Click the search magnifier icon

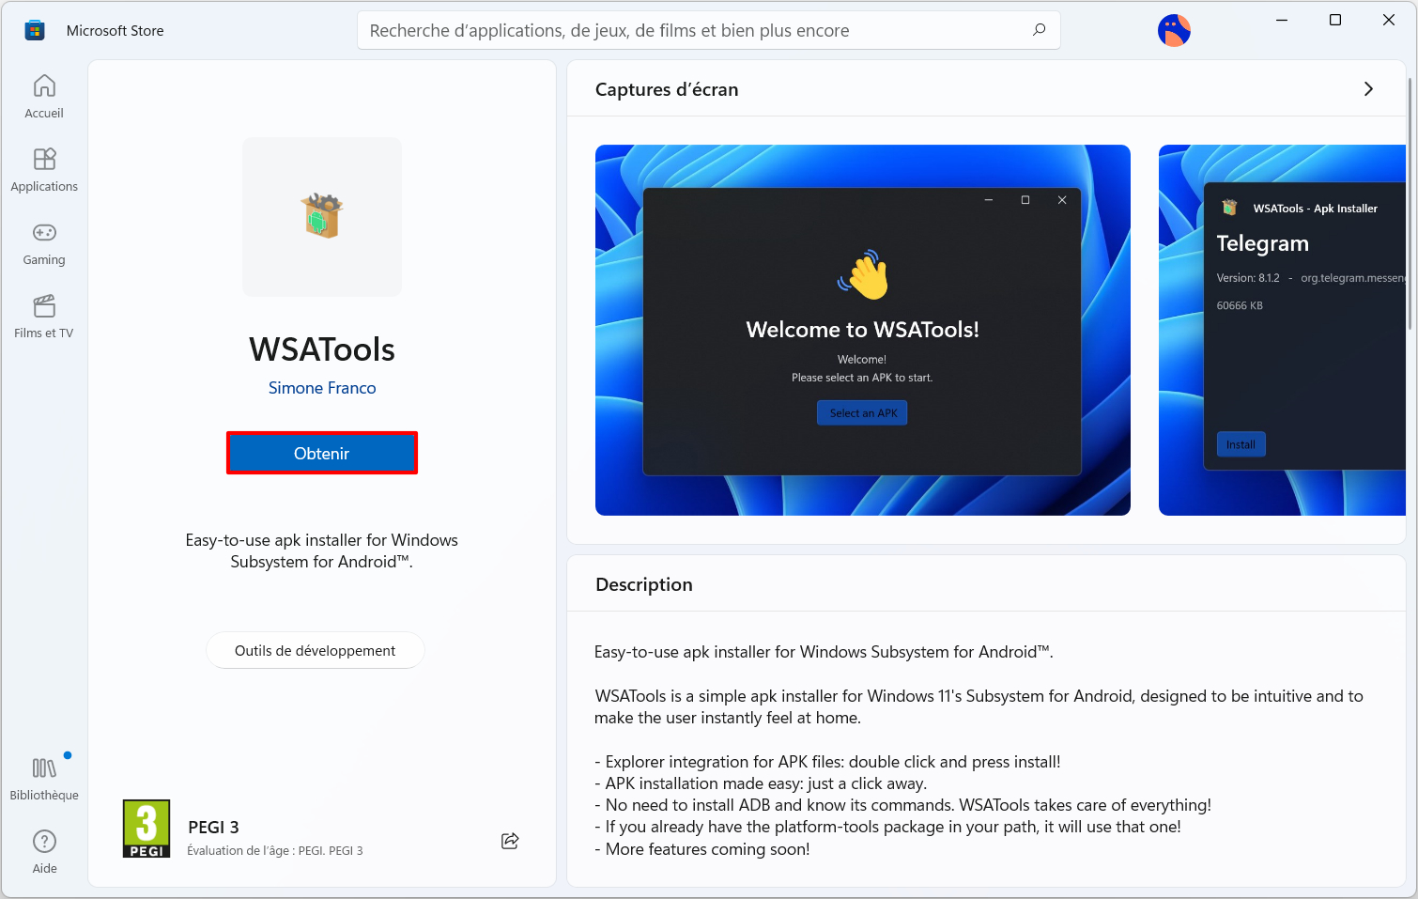tap(1039, 30)
